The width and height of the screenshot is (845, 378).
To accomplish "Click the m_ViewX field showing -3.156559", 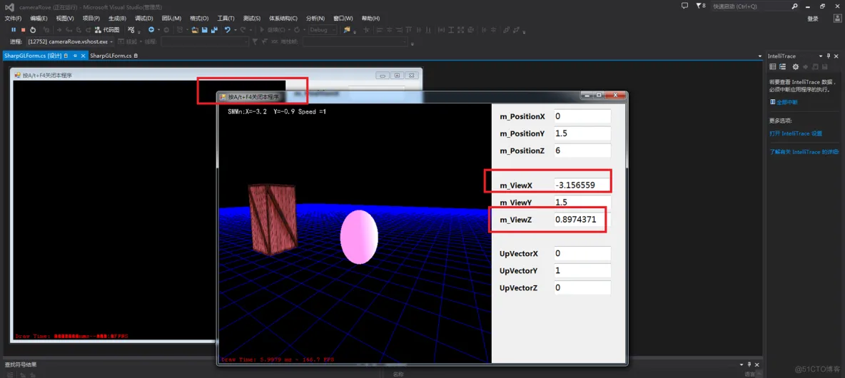I will coord(582,185).
